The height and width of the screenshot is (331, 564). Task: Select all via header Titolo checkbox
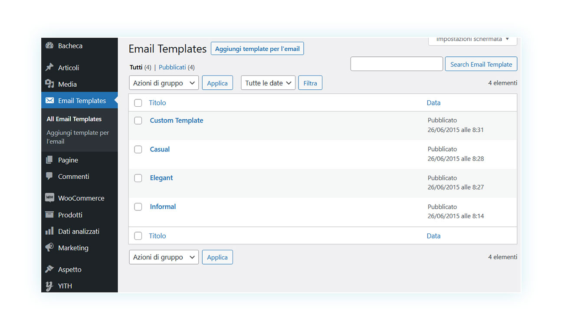(138, 103)
